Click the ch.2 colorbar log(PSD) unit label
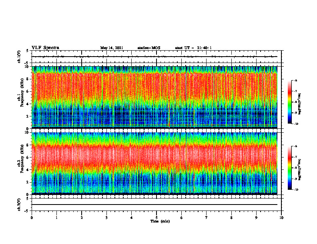The image size is (317, 244). click(x=300, y=169)
